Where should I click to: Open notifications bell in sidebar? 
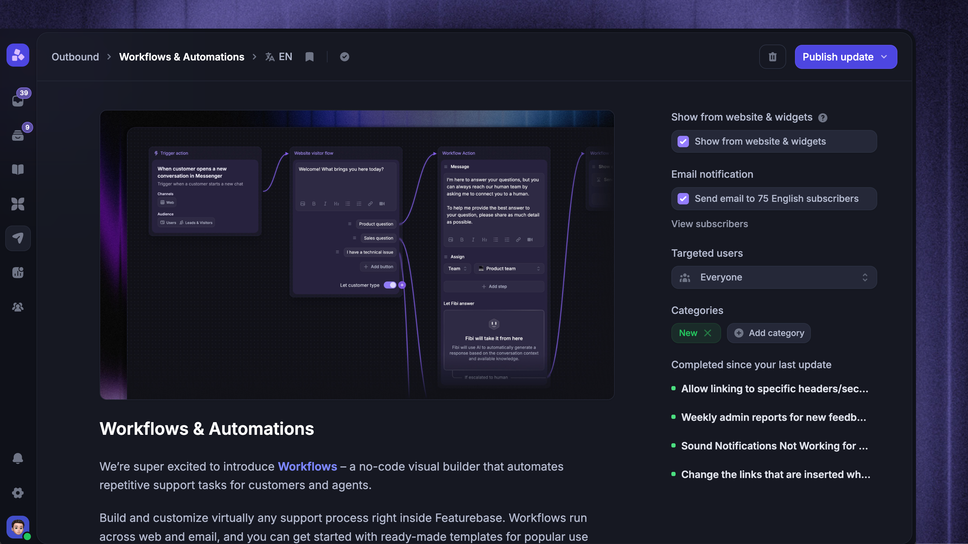coord(18,459)
